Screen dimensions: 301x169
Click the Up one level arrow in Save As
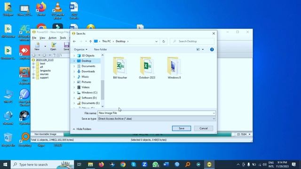point(90,41)
